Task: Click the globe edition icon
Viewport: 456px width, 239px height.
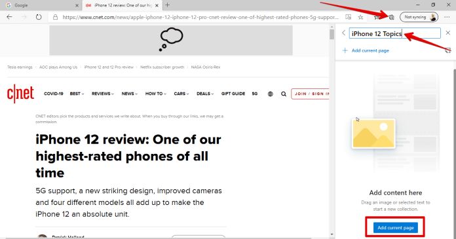Action: (x=271, y=94)
